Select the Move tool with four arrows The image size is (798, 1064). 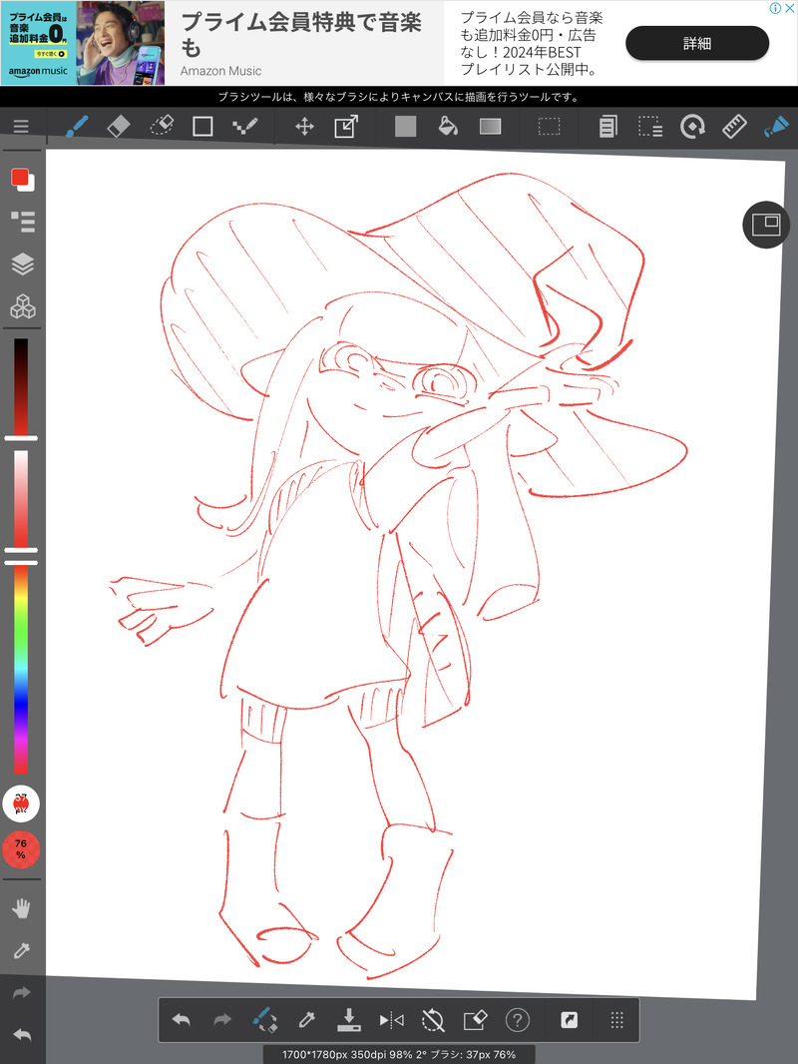click(x=304, y=126)
